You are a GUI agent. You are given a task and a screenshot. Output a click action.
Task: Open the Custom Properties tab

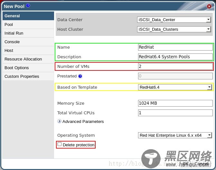28,76
